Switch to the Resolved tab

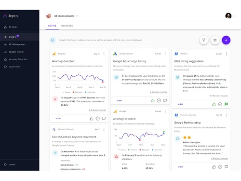coord(67,26)
